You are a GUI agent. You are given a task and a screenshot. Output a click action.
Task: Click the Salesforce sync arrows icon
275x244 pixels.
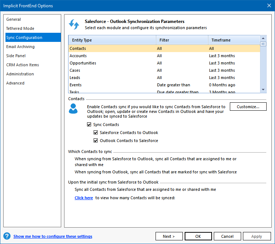point(74,24)
